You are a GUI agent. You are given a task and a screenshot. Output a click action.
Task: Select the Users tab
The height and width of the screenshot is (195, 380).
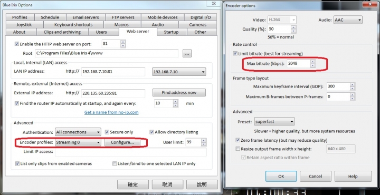coord(101,32)
